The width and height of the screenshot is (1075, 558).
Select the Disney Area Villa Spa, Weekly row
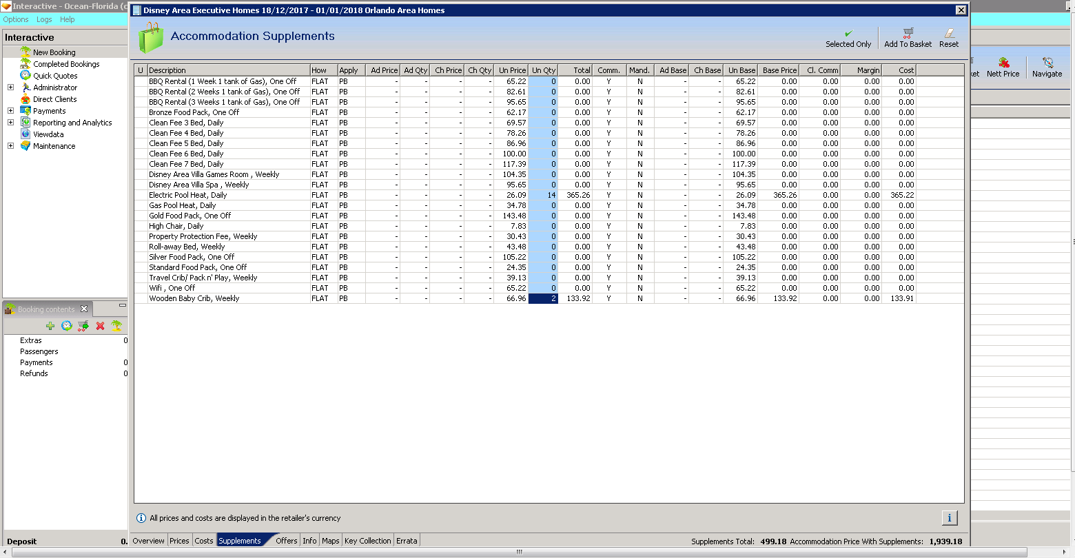524,185
